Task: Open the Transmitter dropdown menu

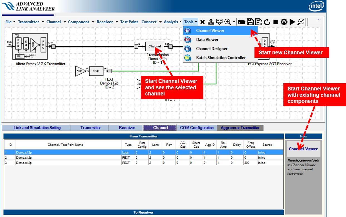Action: (31, 22)
